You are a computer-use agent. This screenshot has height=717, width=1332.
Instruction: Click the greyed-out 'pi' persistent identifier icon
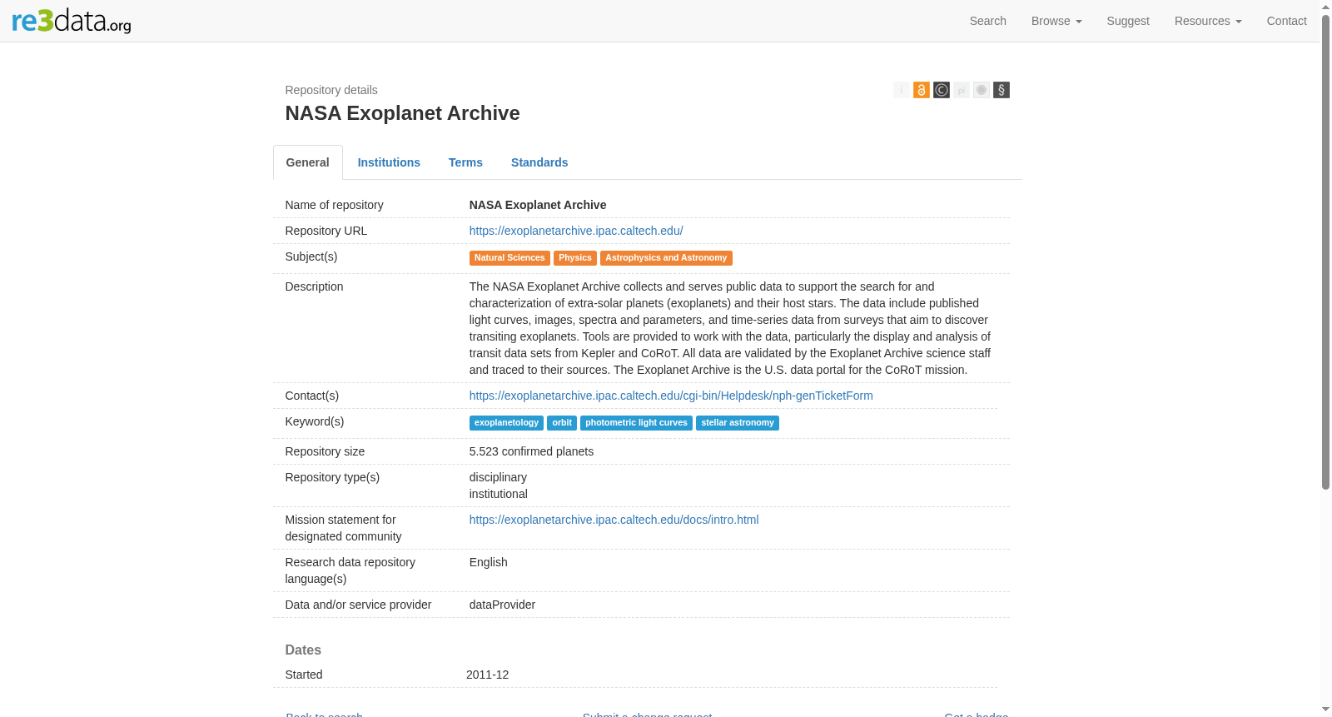click(x=962, y=90)
